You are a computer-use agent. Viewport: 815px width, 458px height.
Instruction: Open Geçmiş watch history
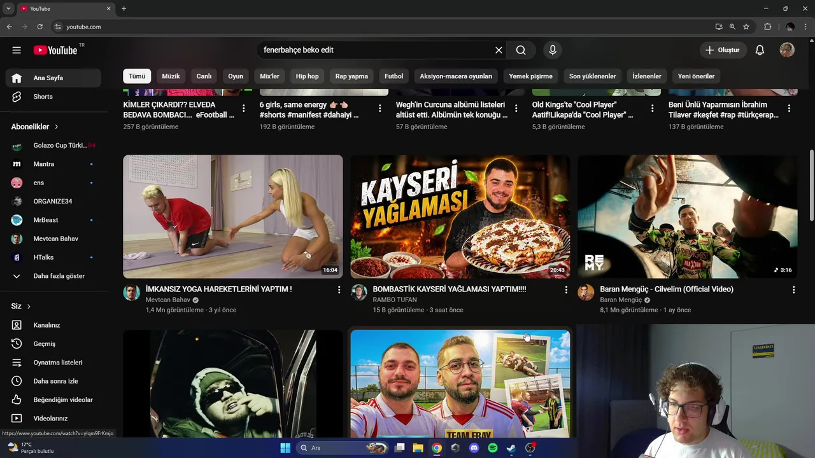(53, 343)
